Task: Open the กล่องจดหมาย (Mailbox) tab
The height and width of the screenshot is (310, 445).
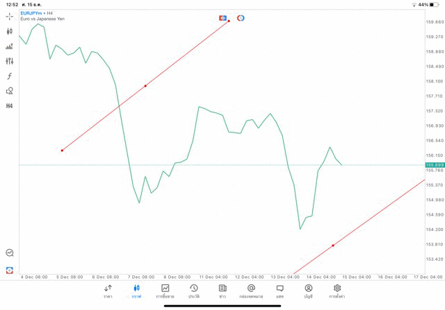Action: point(251,291)
